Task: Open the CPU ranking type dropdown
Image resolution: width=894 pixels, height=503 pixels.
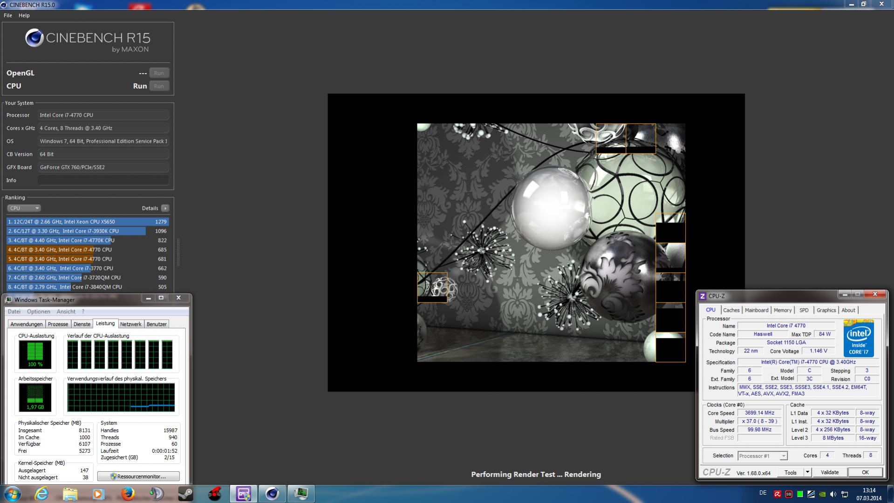Action: tap(24, 208)
